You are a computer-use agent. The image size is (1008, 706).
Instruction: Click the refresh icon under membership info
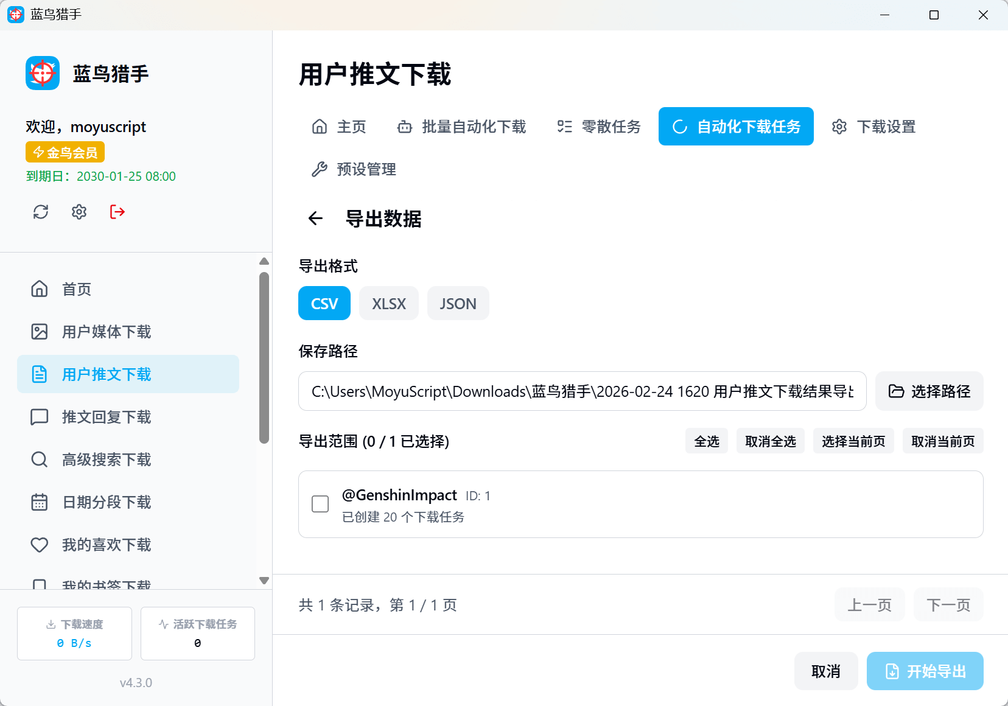click(41, 212)
